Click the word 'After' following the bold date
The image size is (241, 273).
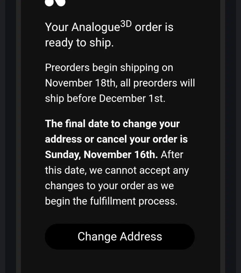click(x=172, y=155)
